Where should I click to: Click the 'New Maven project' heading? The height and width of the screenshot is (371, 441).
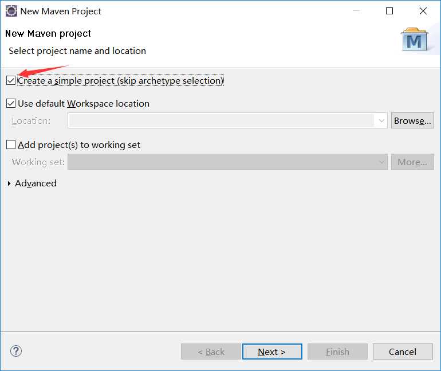click(x=48, y=33)
